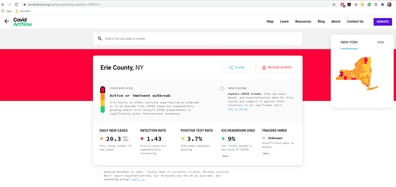This screenshot has width=396, height=187.
Task: Open the Covid ActNow logo home link
Action: (23, 22)
